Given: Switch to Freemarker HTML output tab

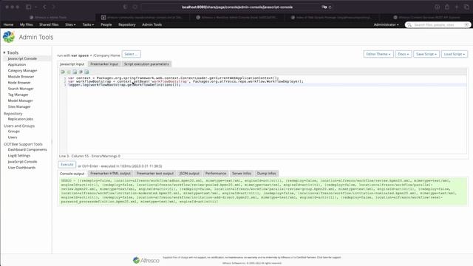Looking at the screenshot, I should [x=110, y=174].
